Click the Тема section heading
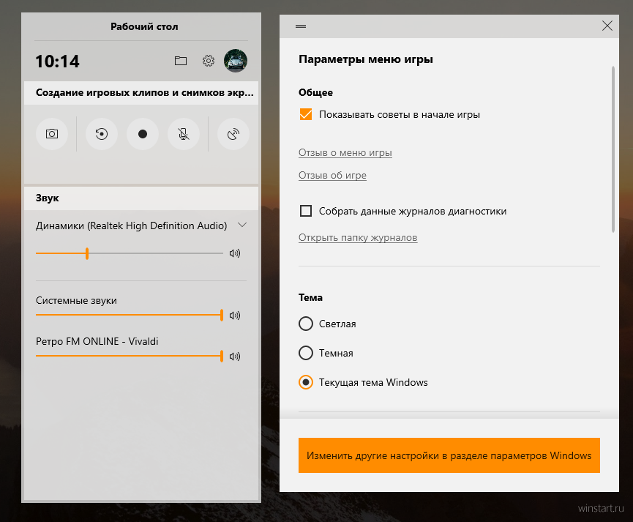Viewport: 633px width, 522px height. [x=310, y=298]
